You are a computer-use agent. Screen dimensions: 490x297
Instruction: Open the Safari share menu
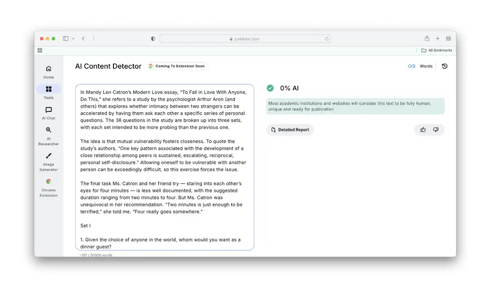(426, 38)
